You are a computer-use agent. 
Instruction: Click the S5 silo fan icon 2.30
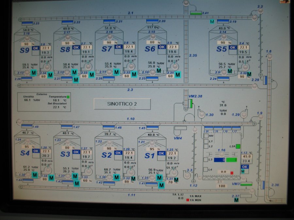[x=245, y=67]
